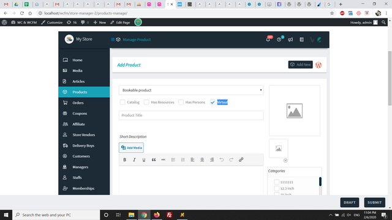Click the WordPress admin view icon next to Add New
This screenshot has height=220, width=392.
point(318,65)
